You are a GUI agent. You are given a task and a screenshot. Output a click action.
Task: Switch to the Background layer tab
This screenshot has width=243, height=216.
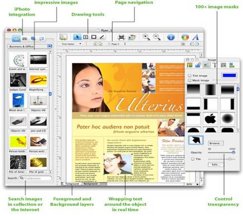[90, 184]
